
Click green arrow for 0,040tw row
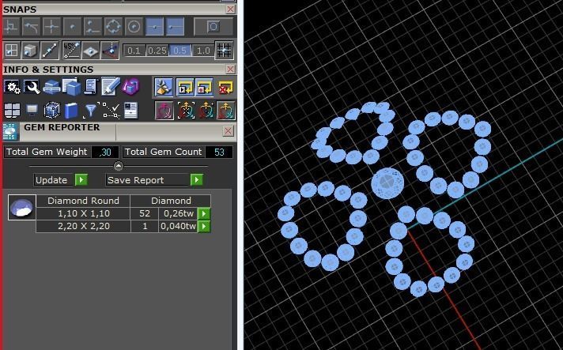click(x=204, y=226)
